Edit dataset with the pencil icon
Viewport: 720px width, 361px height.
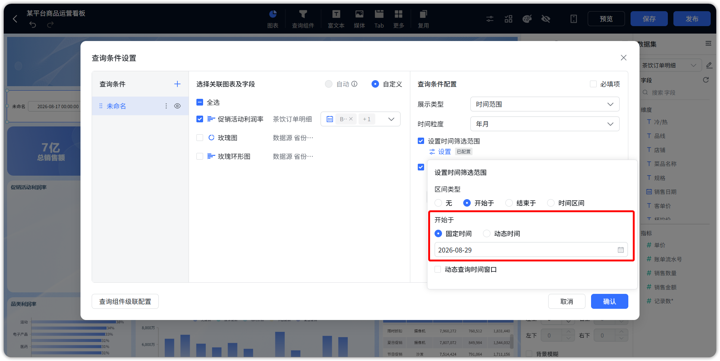pos(709,65)
